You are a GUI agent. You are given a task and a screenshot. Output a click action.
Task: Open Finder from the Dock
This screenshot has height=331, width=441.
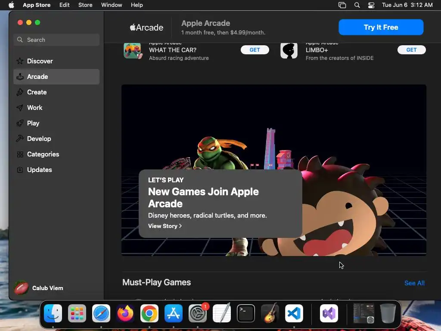coord(53,313)
